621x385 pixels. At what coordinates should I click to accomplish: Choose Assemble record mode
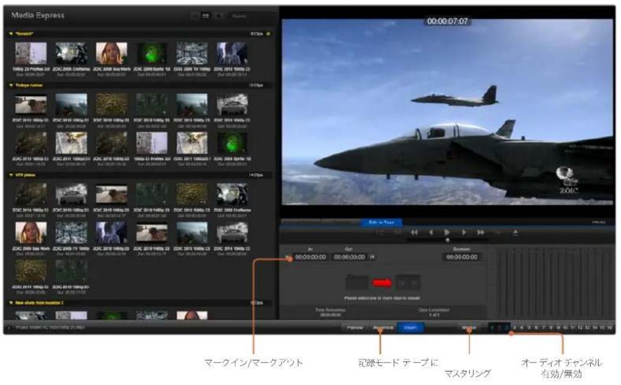click(383, 327)
